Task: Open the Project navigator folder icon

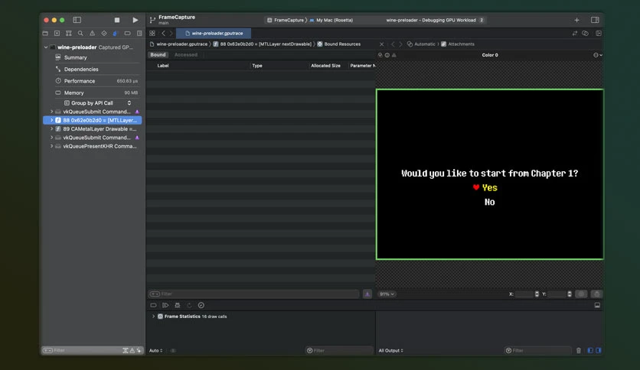Action: tap(45, 34)
